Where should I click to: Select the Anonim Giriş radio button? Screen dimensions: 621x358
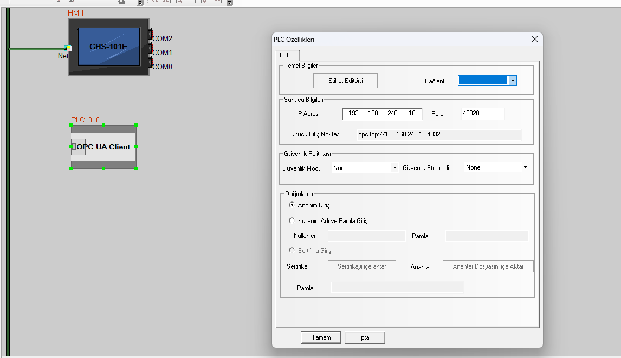click(292, 205)
